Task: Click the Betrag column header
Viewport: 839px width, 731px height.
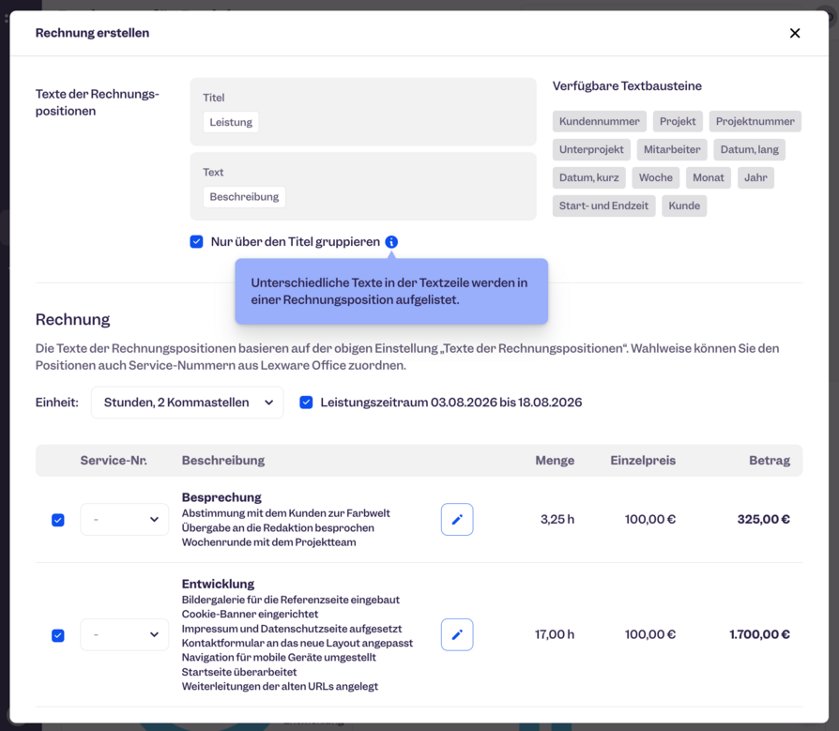Action: (770, 460)
